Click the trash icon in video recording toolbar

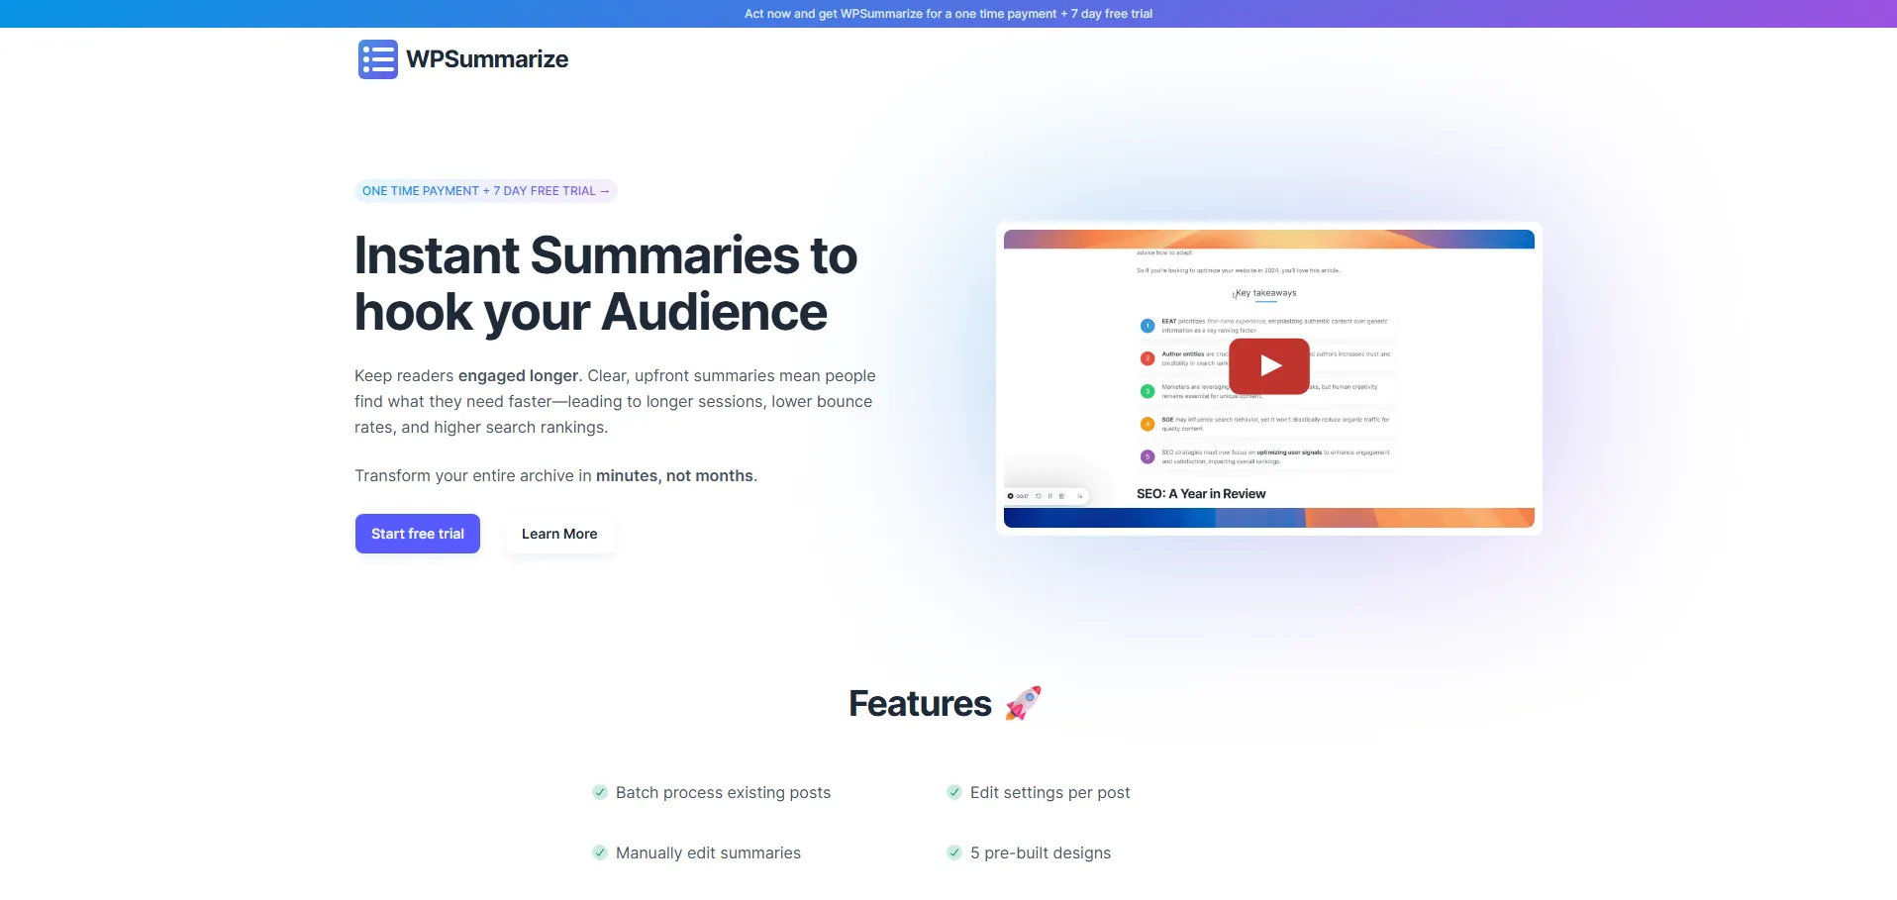[1061, 496]
